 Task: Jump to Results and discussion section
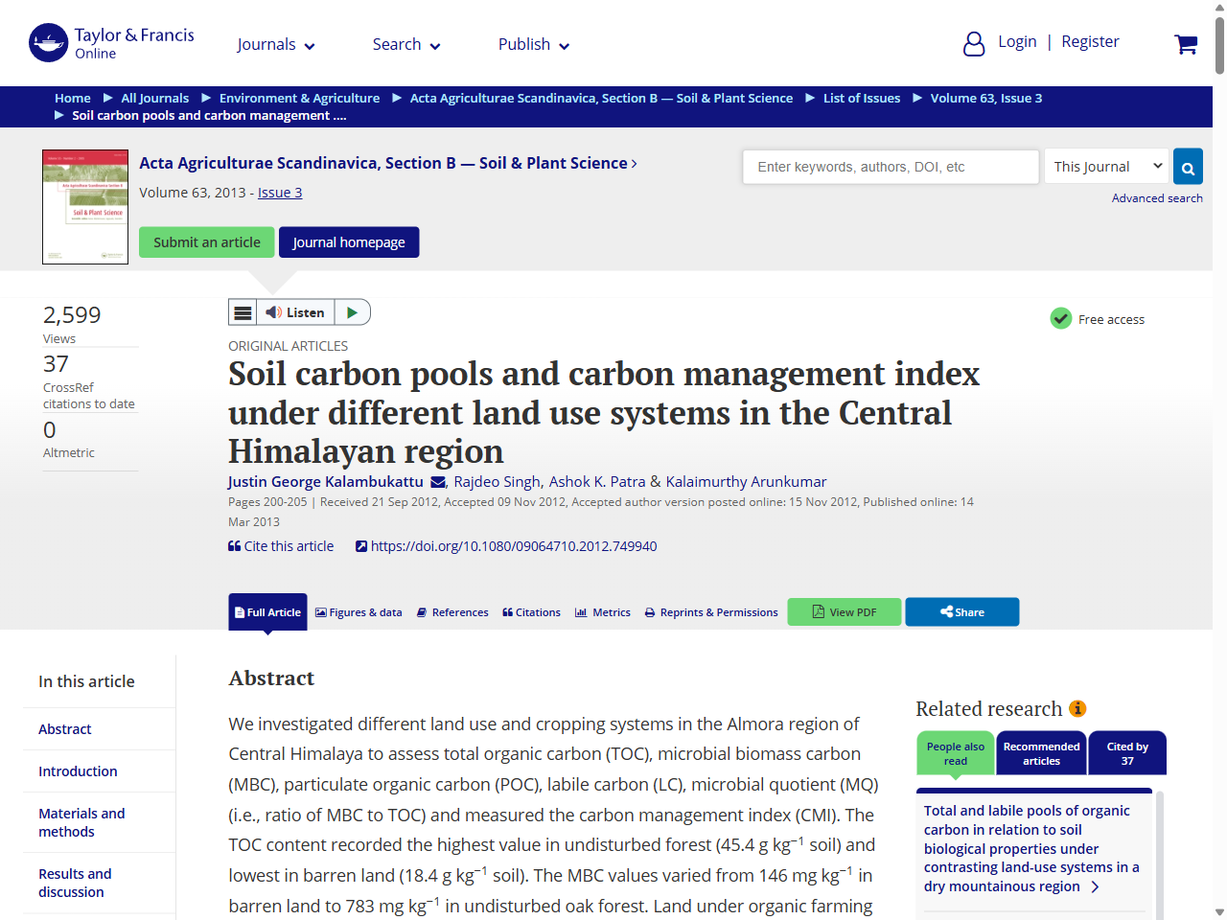pyautogui.click(x=75, y=883)
